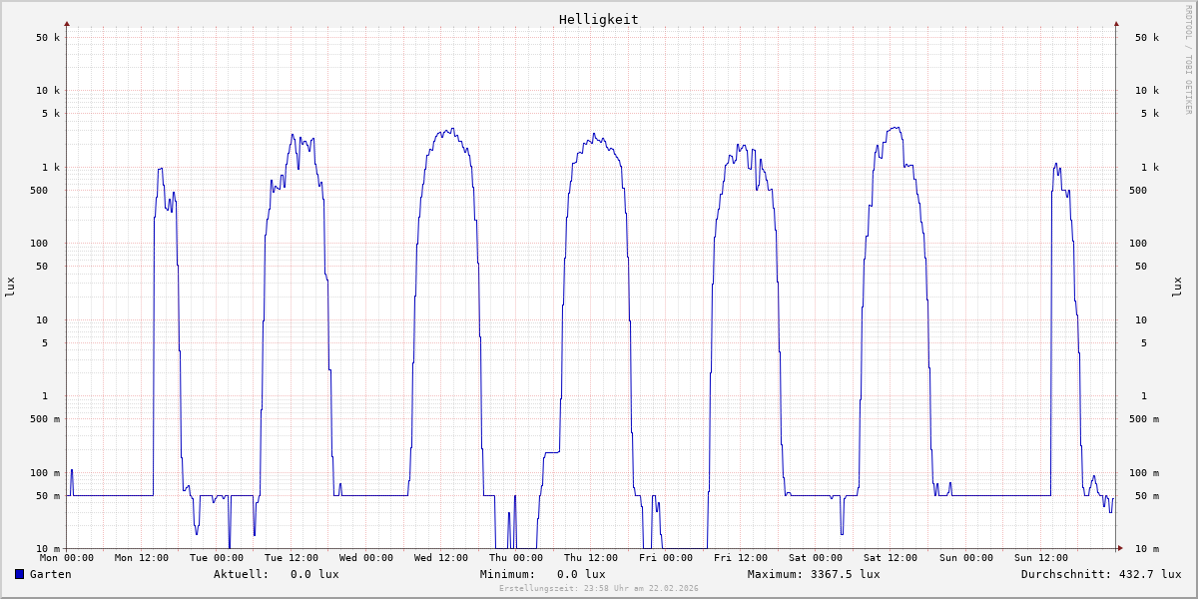This screenshot has width=1198, height=599.
Task: Click the red arrow at the x-axis right end
Action: 1120,548
